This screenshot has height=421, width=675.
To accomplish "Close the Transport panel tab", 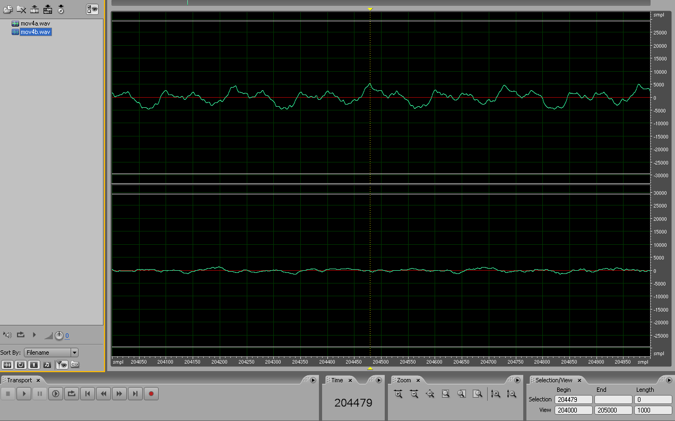I will click(x=38, y=381).
